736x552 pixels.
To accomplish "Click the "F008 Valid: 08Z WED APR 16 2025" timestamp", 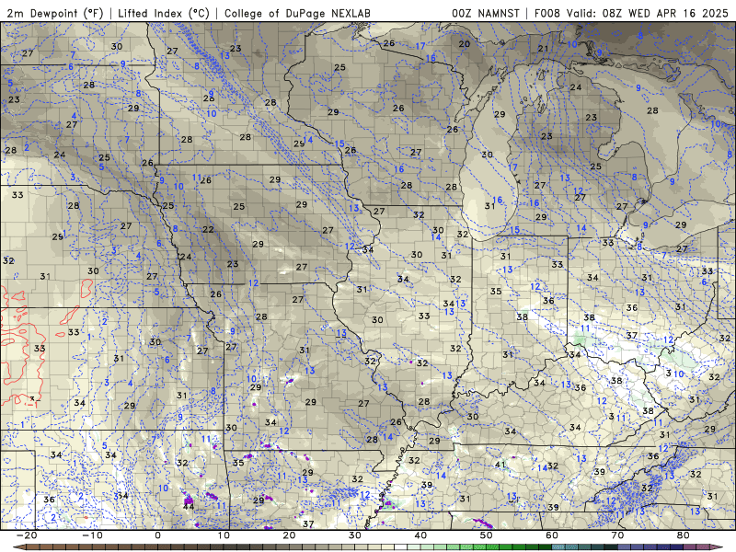I will (631, 13).
